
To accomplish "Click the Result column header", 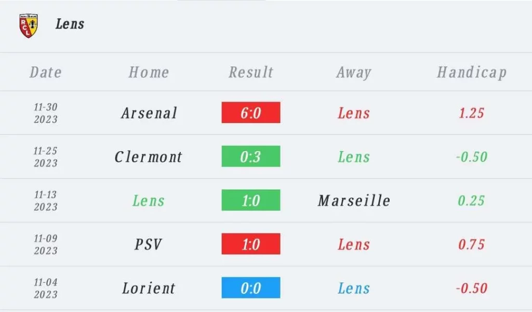I will point(251,72).
